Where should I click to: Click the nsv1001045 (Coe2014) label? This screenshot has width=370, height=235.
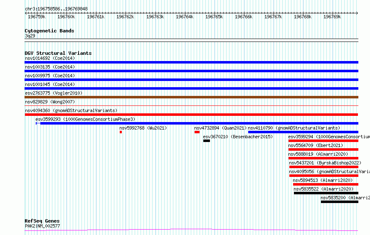(x=50, y=84)
